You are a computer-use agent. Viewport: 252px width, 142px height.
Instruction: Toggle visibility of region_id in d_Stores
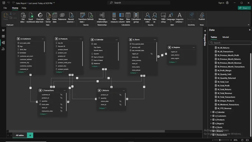coord(152,54)
